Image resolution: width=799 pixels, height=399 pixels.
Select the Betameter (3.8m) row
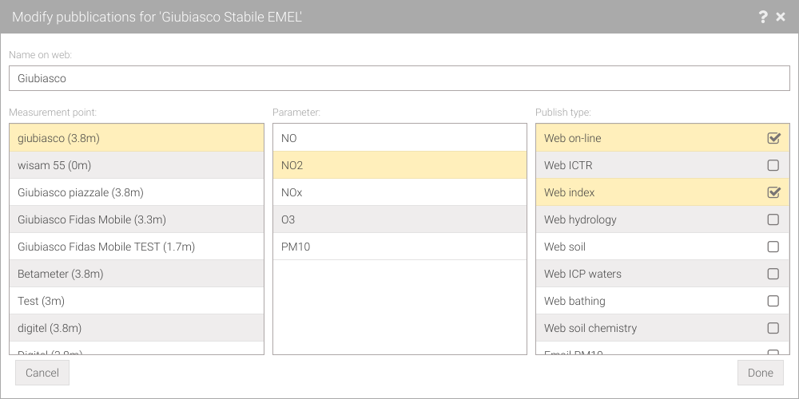click(x=137, y=274)
